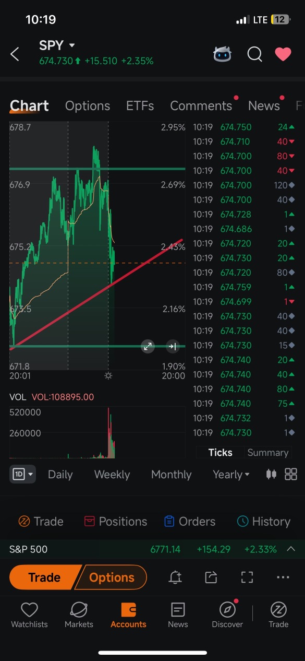
Task: Share SPY via the share icon
Action: [211, 577]
